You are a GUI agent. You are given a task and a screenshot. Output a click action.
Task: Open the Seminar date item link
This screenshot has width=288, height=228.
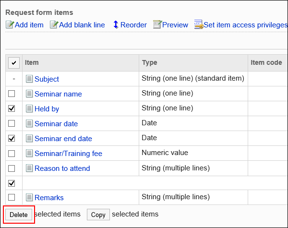point(56,124)
